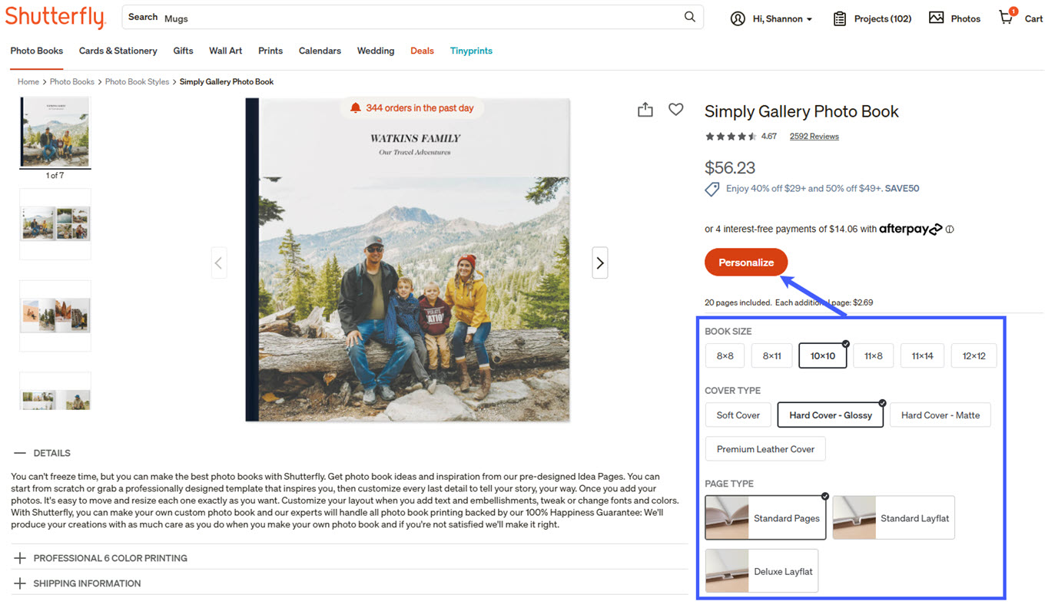Click the Photos image icon
The height and width of the screenshot is (608, 1045).
click(936, 18)
